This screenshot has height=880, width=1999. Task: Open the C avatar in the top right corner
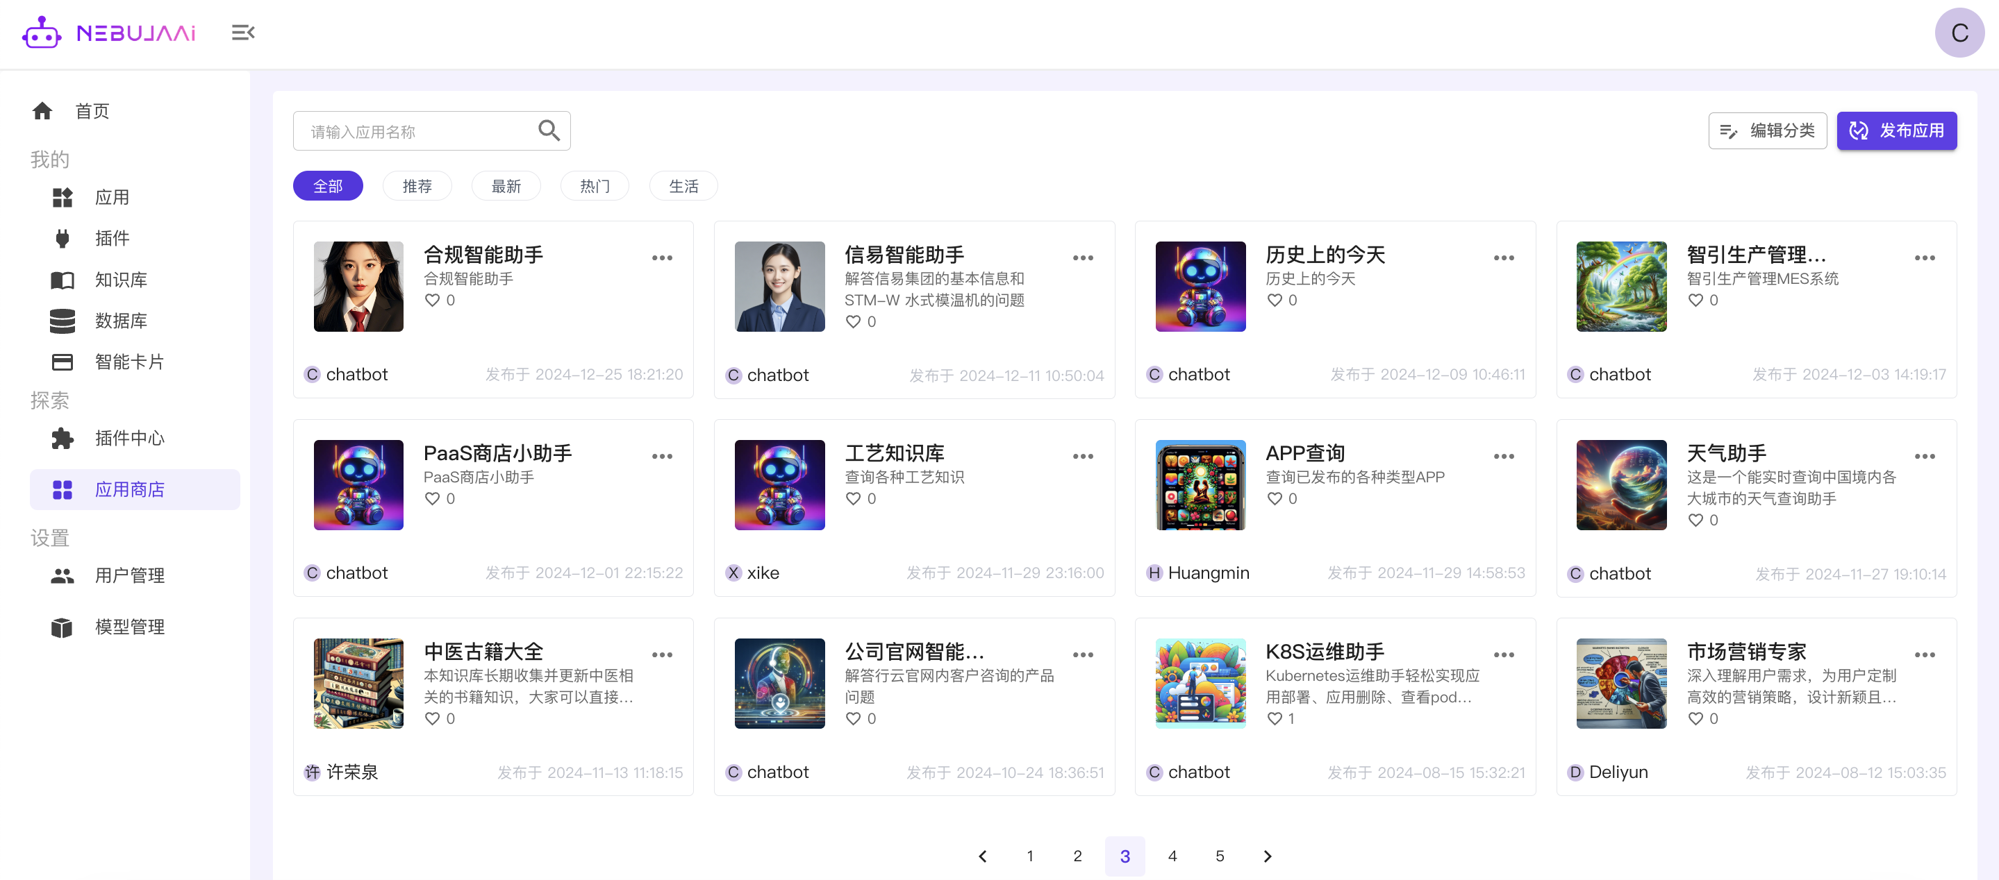[x=1959, y=33]
